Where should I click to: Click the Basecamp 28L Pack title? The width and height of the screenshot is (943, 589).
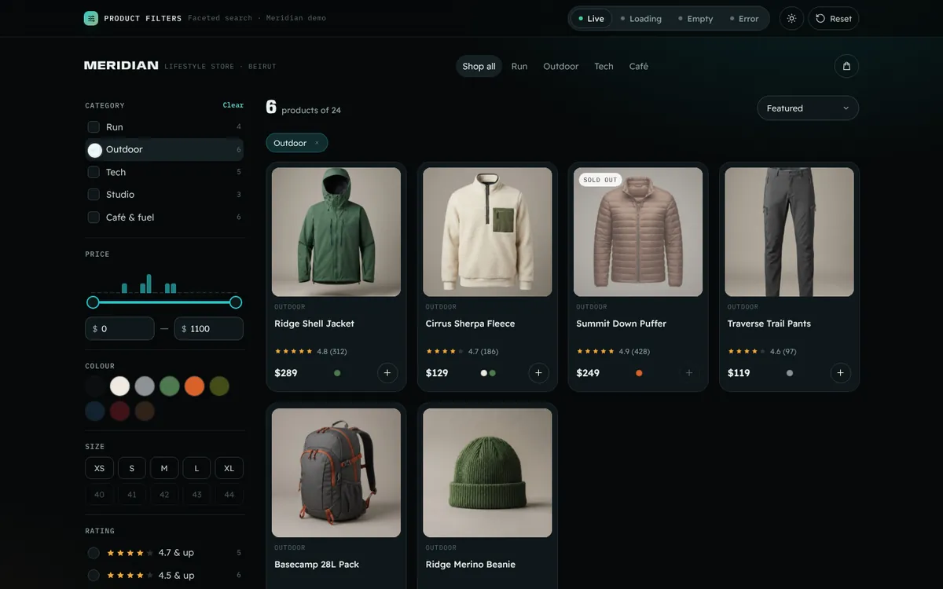pyautogui.click(x=317, y=565)
